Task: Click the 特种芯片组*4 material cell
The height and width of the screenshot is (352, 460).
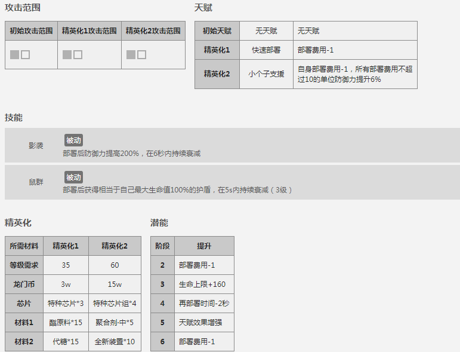Action: (x=115, y=303)
